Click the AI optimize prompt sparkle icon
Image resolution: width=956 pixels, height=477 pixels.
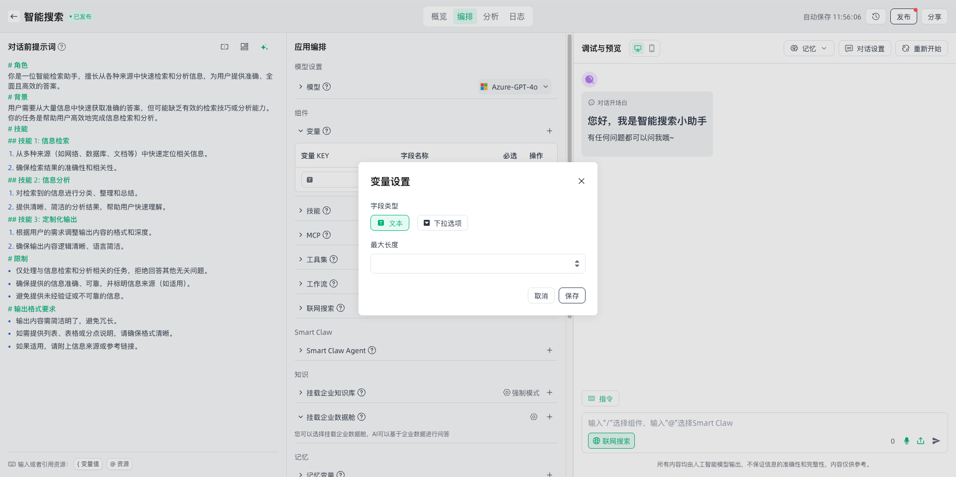(x=264, y=47)
